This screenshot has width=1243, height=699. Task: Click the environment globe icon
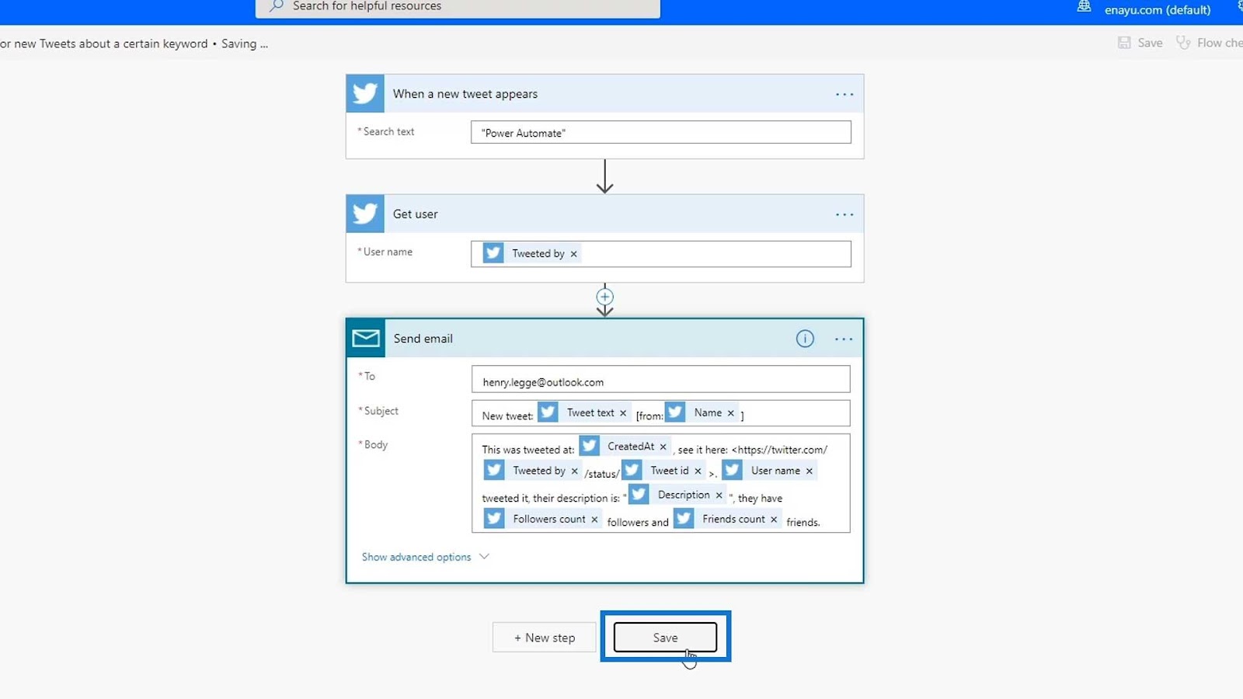pyautogui.click(x=1085, y=7)
